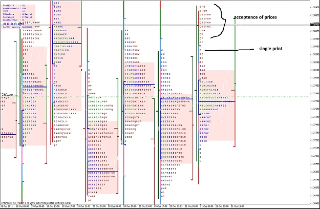This screenshot has height=209, width=320.
Task: Click the ProfileTf : D1 setting line
Action: (14, 6)
